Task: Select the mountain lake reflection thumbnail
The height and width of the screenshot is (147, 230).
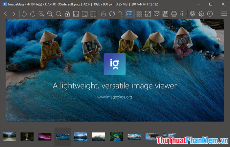Action: (81, 137)
